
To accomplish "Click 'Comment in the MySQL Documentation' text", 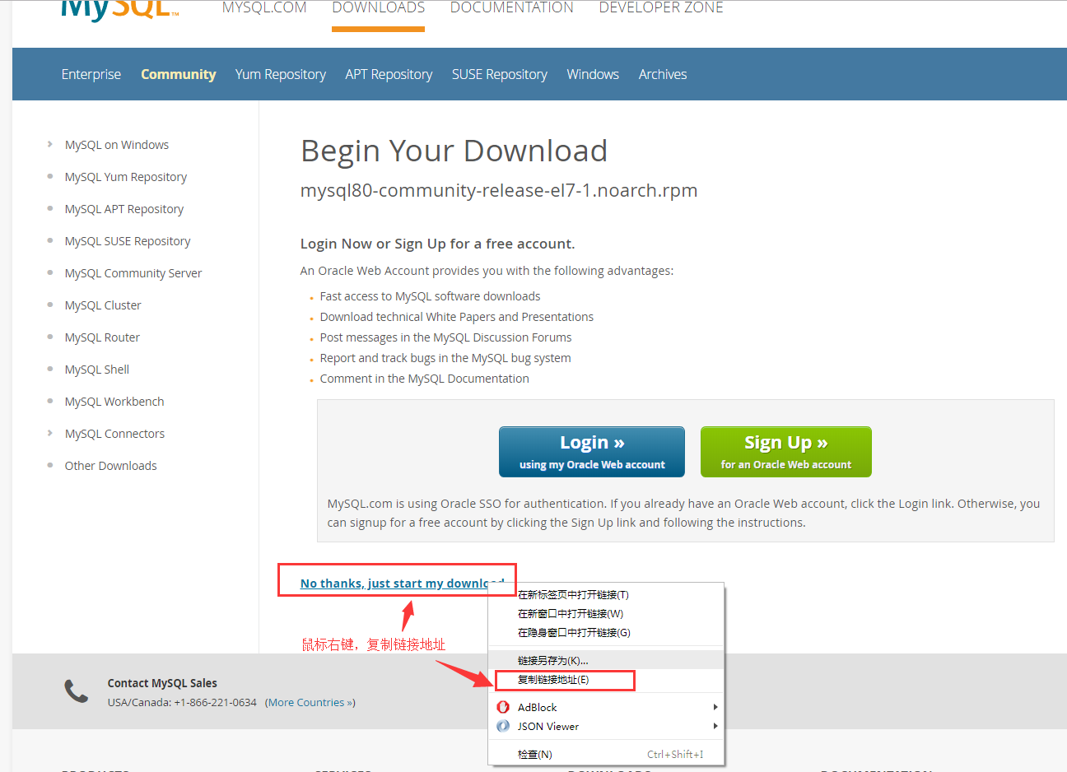I will 425,379.
